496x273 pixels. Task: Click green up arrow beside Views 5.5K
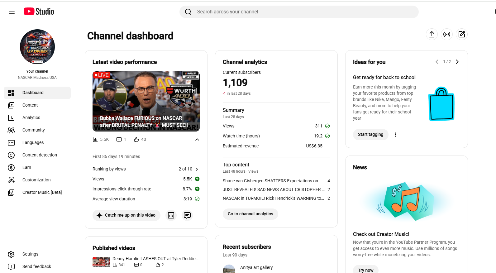click(197, 179)
